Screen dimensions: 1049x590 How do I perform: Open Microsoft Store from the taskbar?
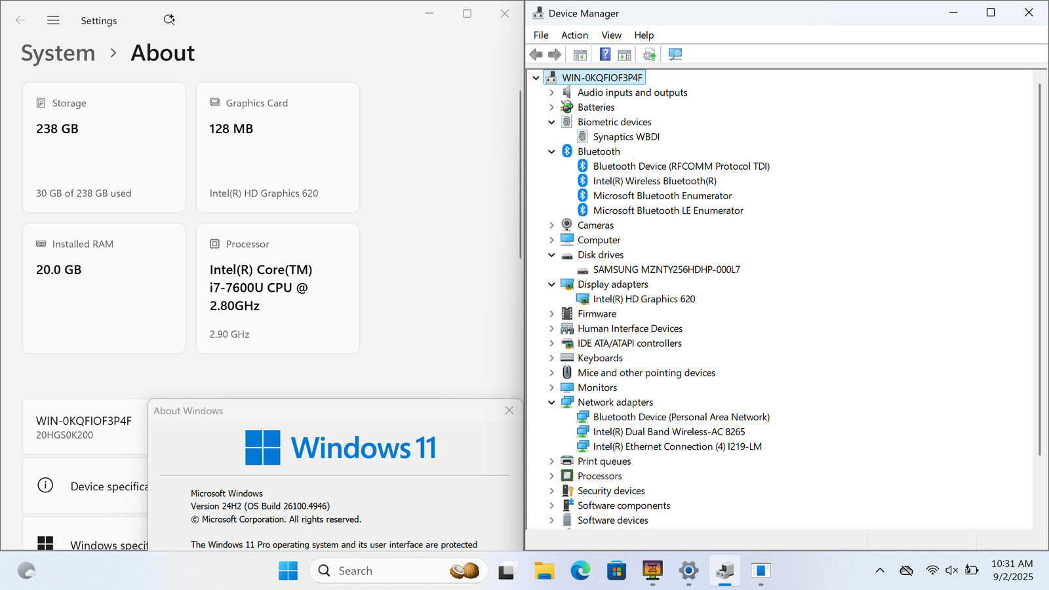tap(616, 571)
